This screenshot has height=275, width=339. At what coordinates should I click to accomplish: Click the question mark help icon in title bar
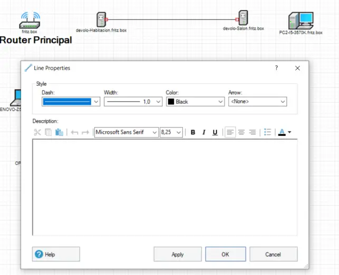276,68
